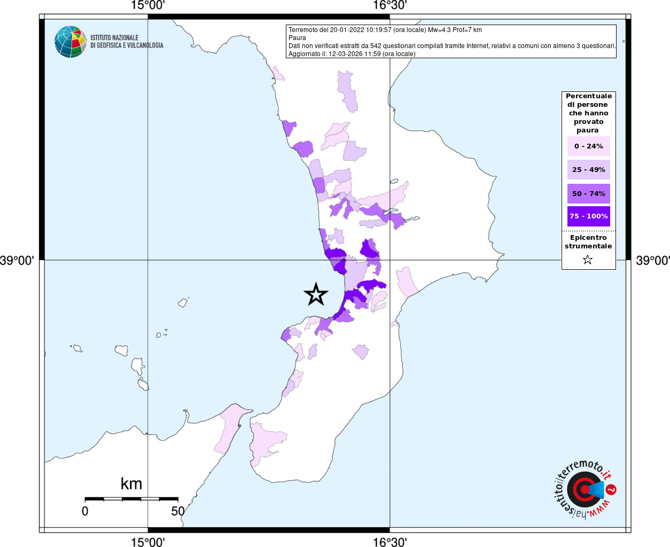This screenshot has width=670, height=547.
Task: Select the 75 - 100% legend swatch
Action: [x=588, y=216]
